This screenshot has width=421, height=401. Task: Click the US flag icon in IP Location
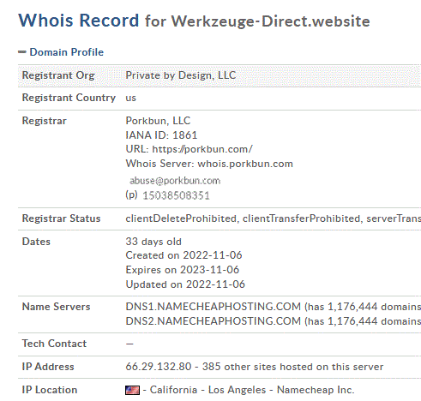(x=133, y=390)
